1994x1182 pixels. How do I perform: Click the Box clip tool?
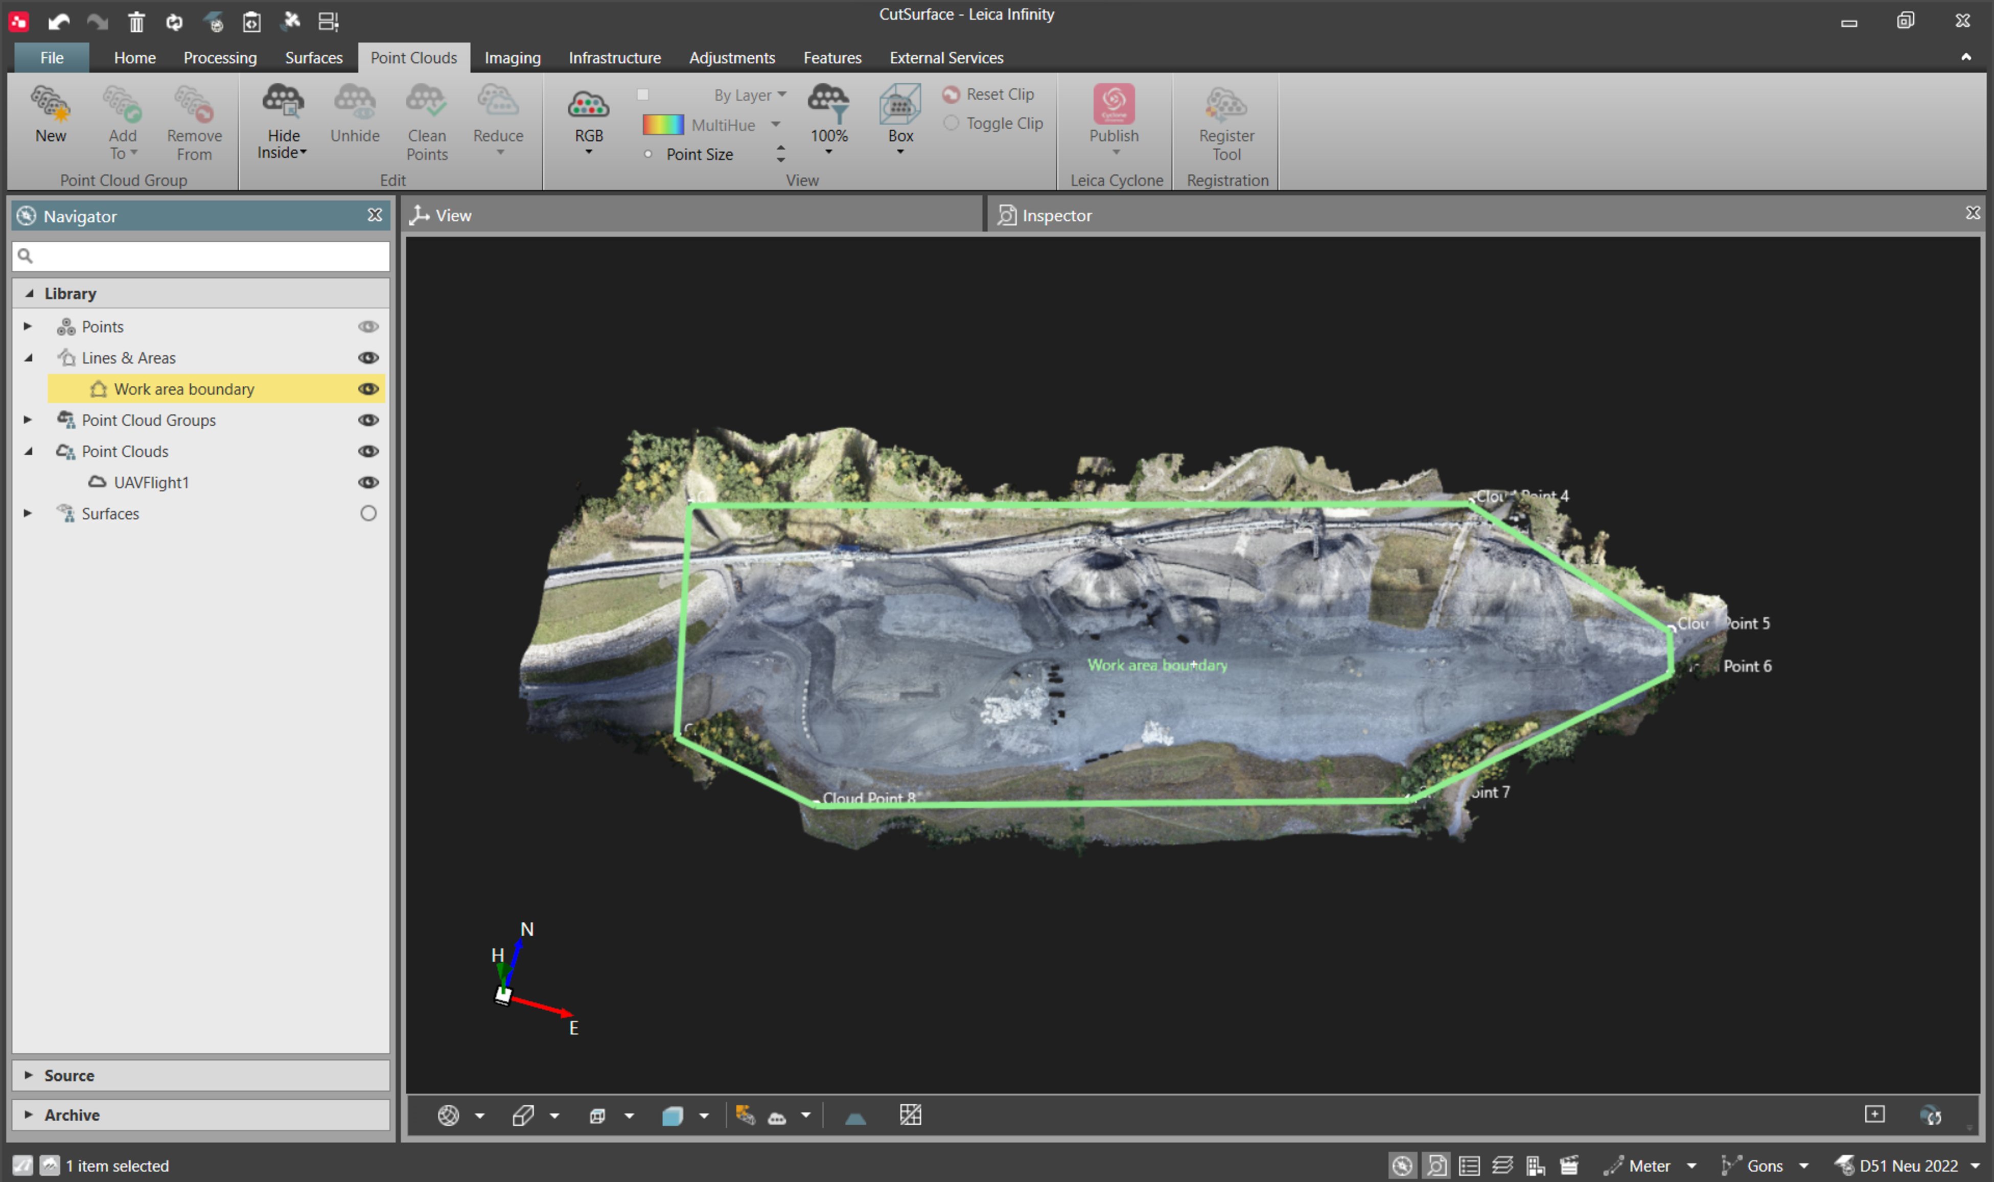tap(900, 120)
